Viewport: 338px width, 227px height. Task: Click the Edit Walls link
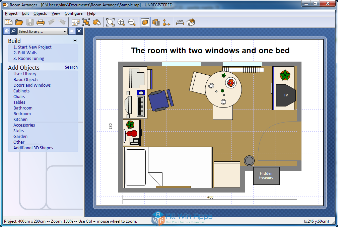click(x=25, y=53)
